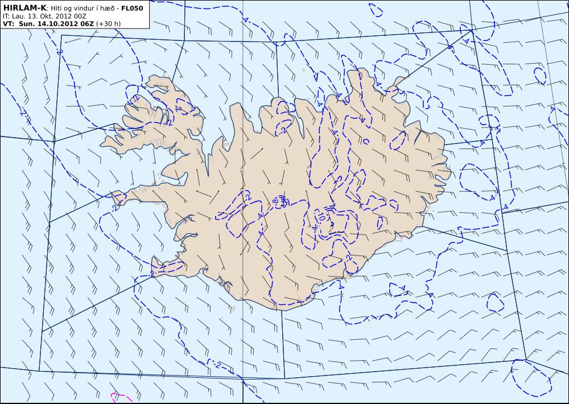Screen dimensions: 569x404
Task: Click the magenta contour at the bottom edge
Action: (121, 398)
